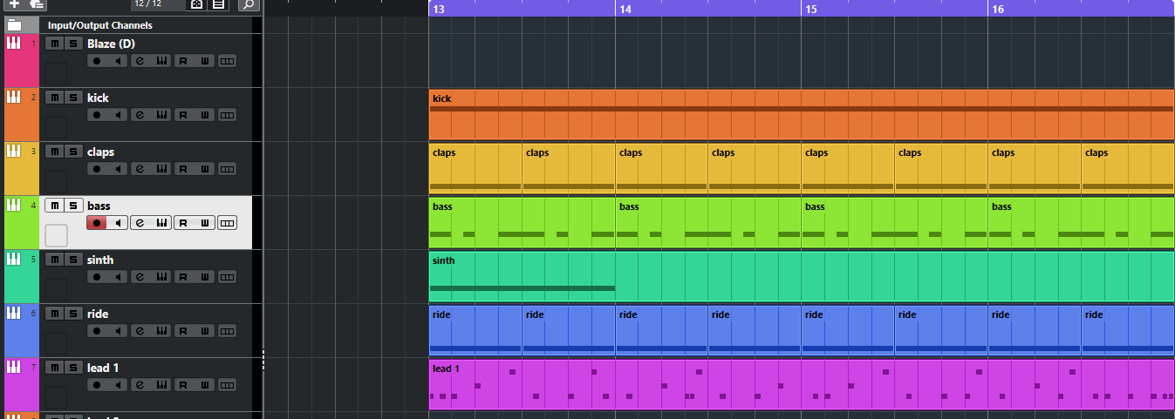Expand the Input/Output Channels folder
Screen dimensions: 1175x419
pyautogui.click(x=14, y=25)
